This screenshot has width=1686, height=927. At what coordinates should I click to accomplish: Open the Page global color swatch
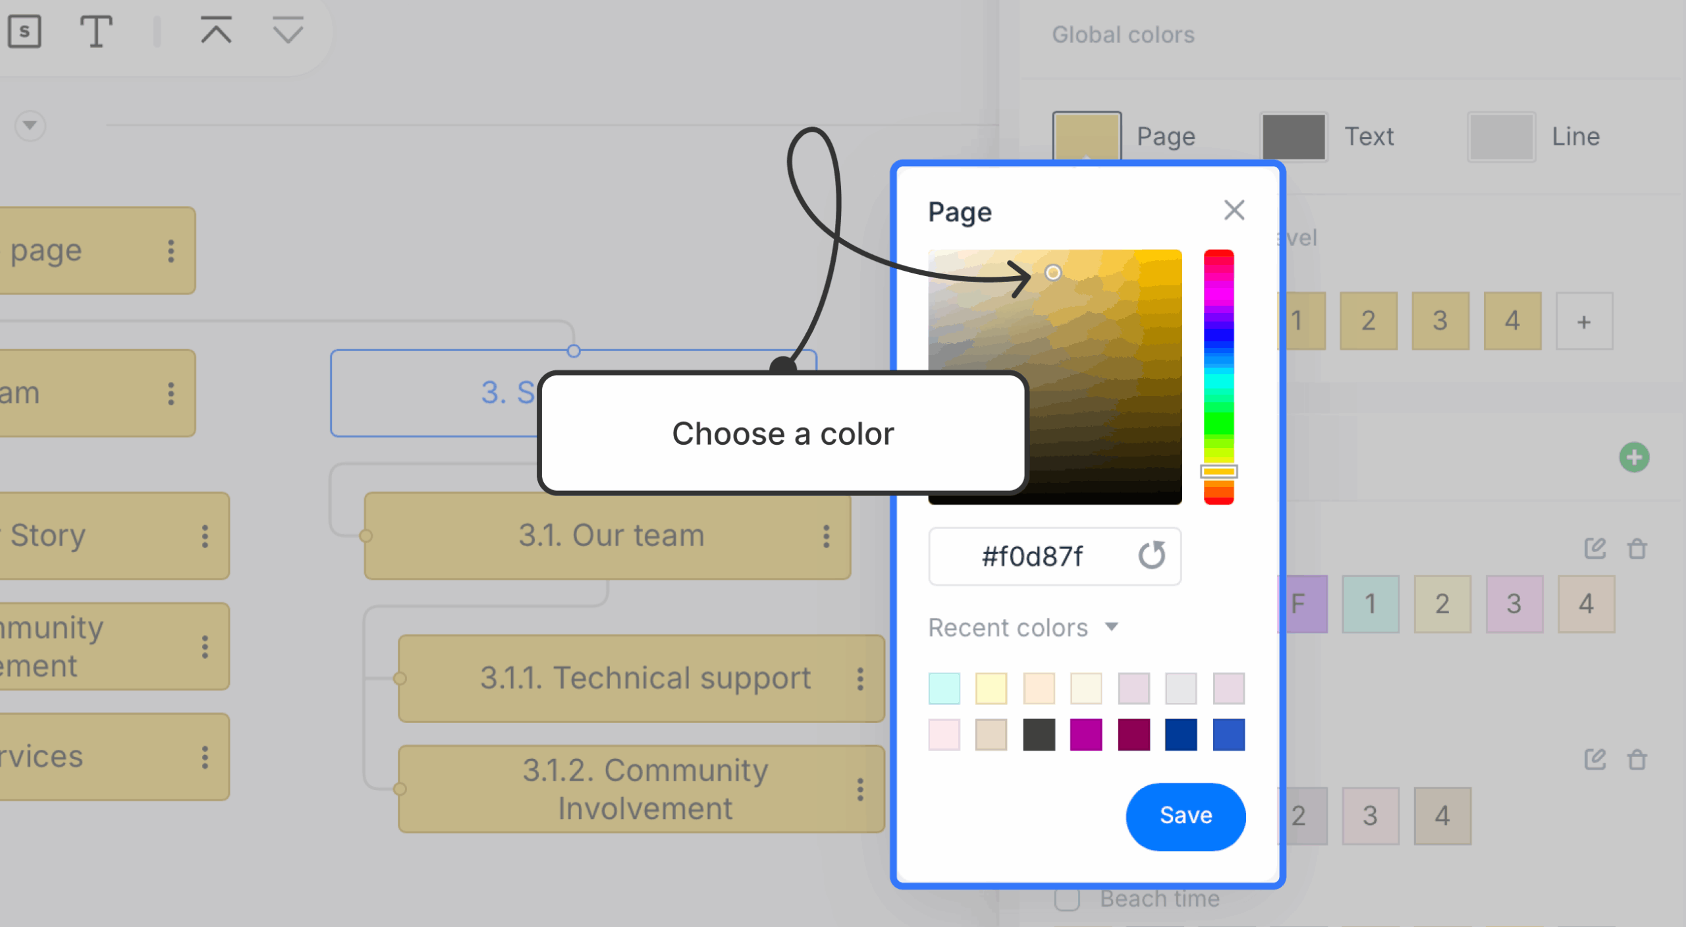[1087, 136]
